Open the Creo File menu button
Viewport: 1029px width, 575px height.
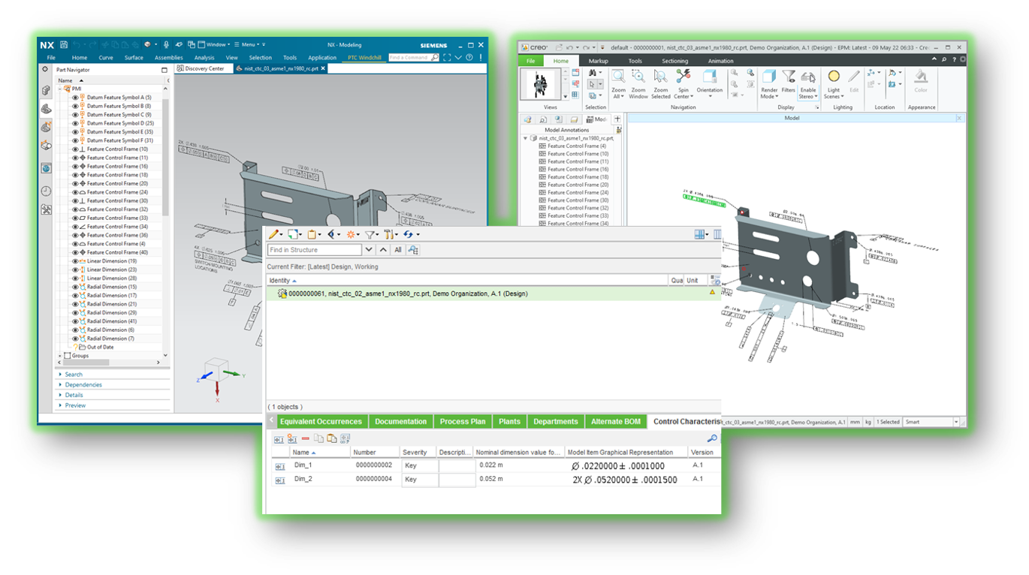pyautogui.click(x=531, y=61)
